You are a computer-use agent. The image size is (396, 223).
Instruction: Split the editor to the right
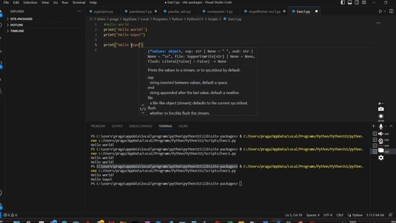(x=391, y=11)
